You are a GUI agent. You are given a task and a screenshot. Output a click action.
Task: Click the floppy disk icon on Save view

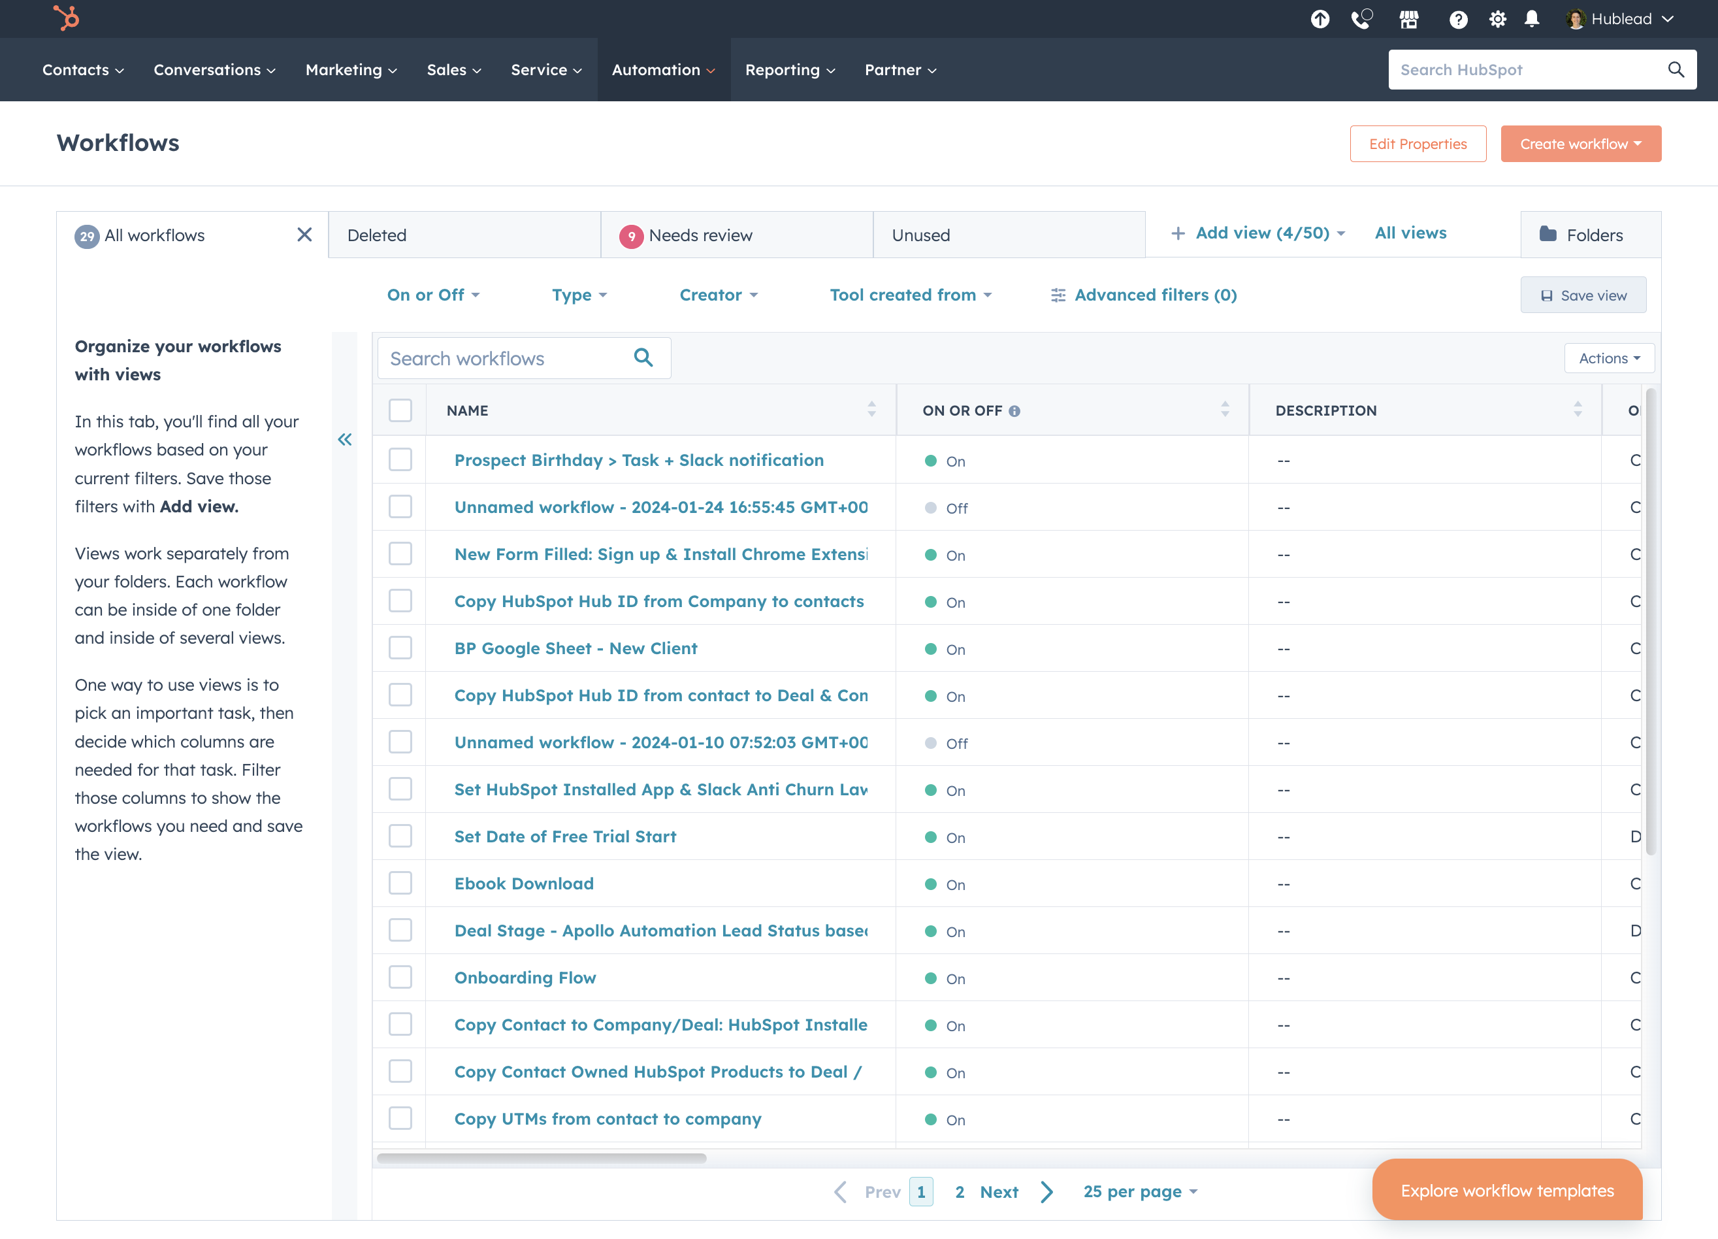[1547, 296]
